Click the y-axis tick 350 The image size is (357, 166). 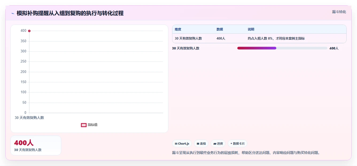click(x=24, y=41)
